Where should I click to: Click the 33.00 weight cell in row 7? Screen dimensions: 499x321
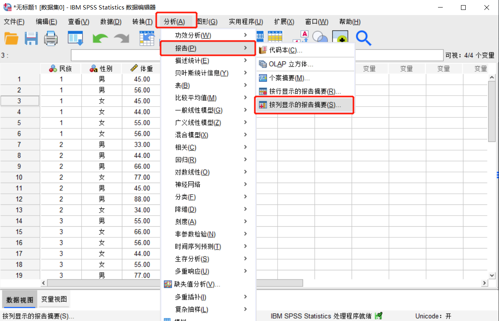click(x=142, y=145)
